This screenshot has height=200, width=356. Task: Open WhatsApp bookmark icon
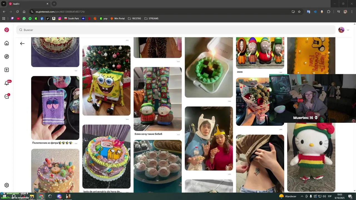24,19
